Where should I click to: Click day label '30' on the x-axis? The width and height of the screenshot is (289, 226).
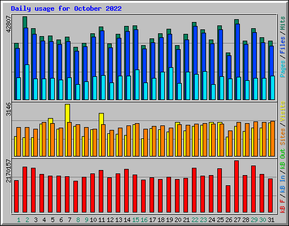coord(262,220)
